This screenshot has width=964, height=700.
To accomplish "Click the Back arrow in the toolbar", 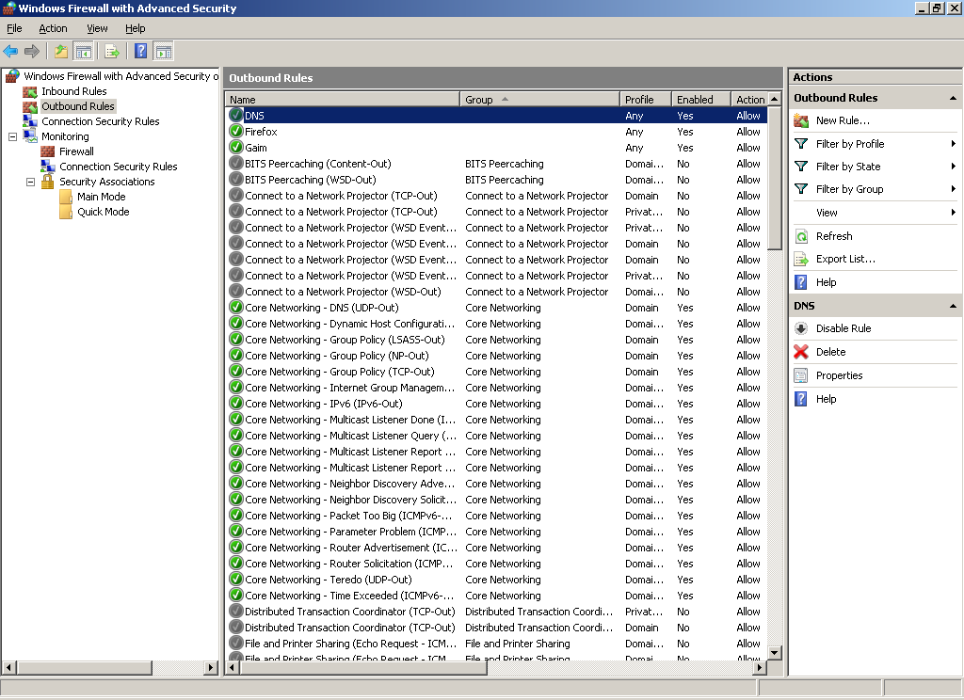I will [10, 51].
